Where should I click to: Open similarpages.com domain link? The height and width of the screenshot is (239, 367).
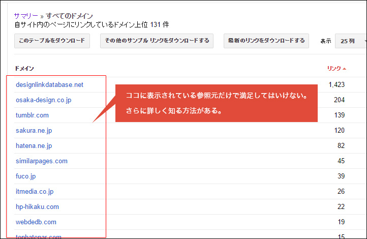click(x=42, y=161)
